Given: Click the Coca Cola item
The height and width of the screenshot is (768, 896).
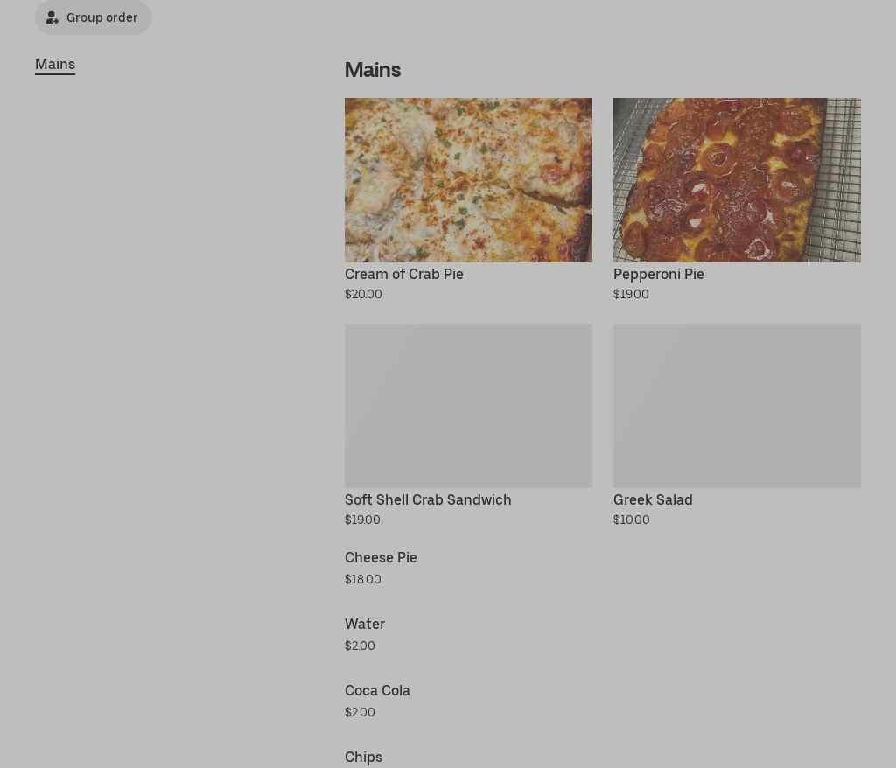Looking at the screenshot, I should pyautogui.click(x=377, y=690).
